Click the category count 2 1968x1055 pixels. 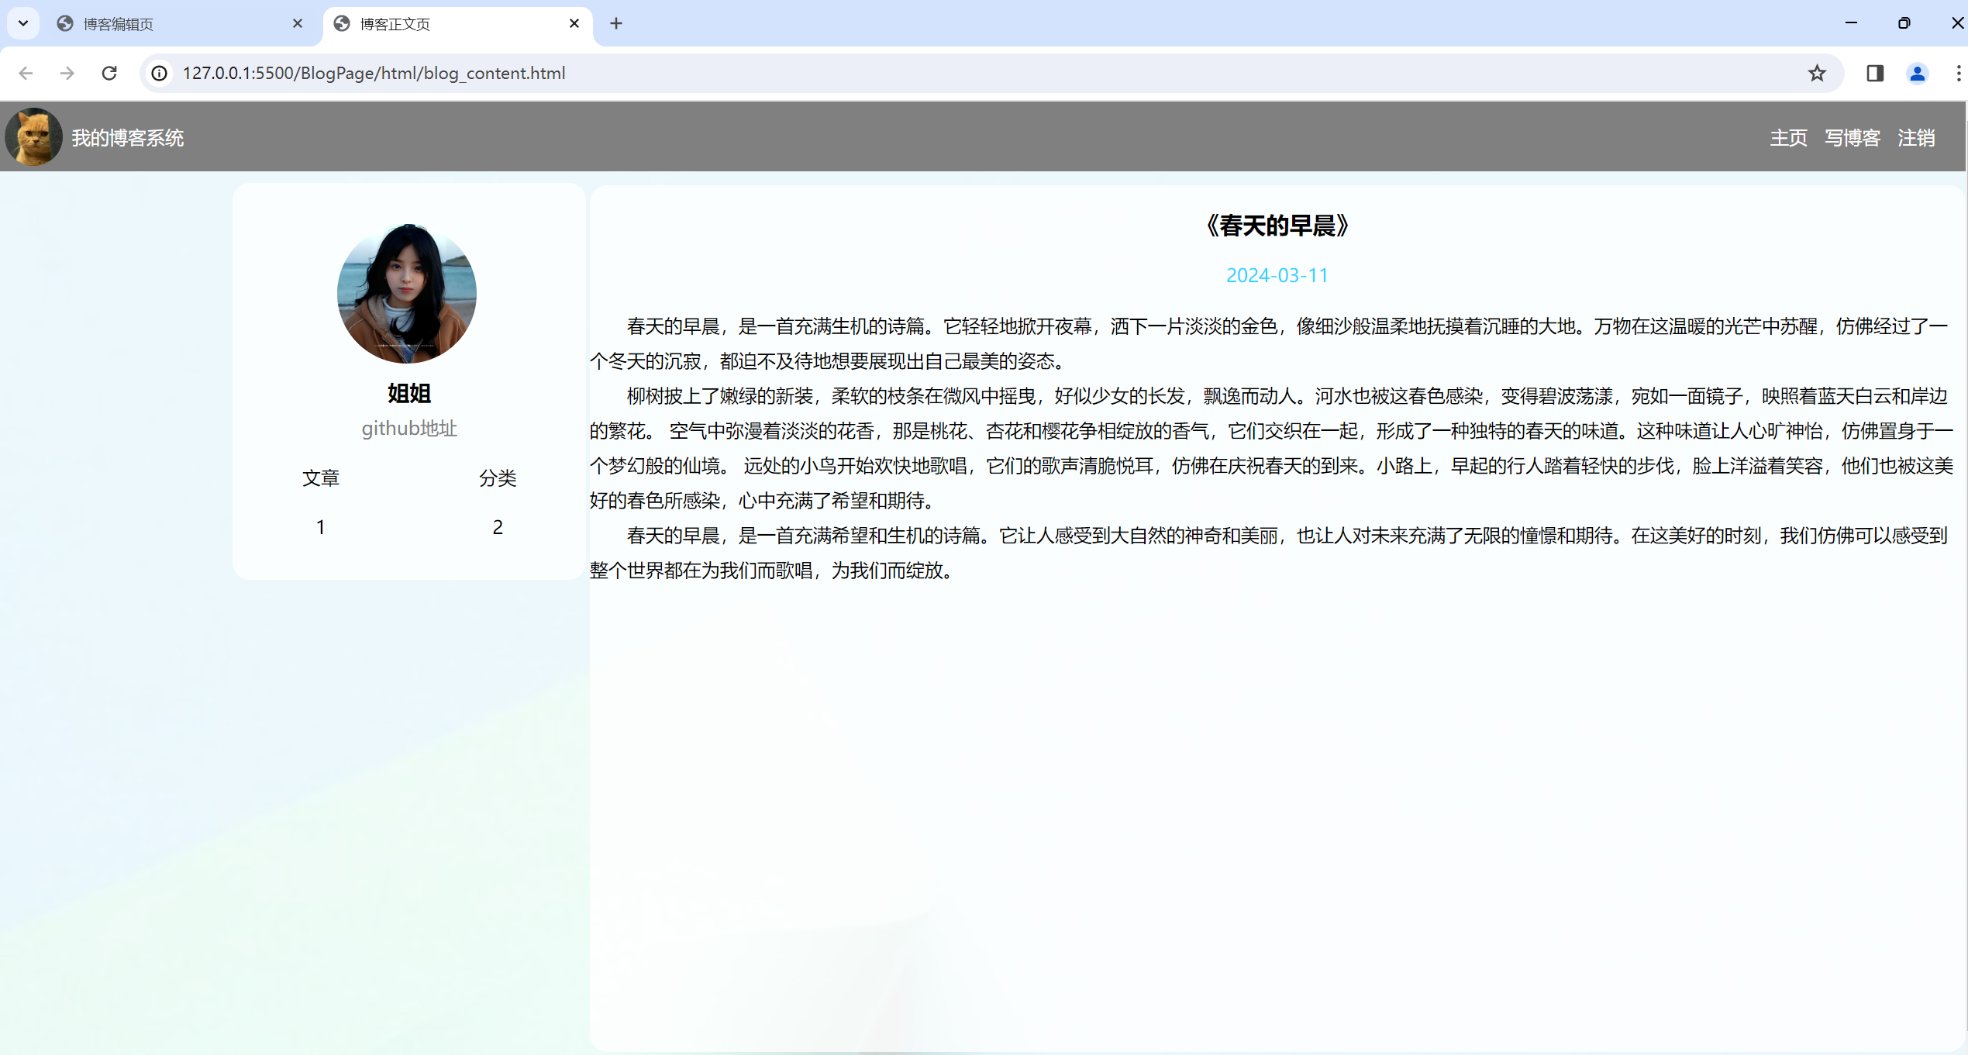click(498, 527)
